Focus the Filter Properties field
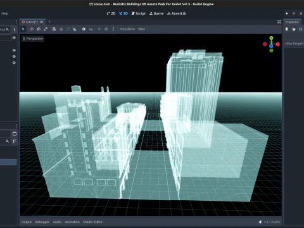The width and height of the screenshot is (304, 228). pos(294,44)
